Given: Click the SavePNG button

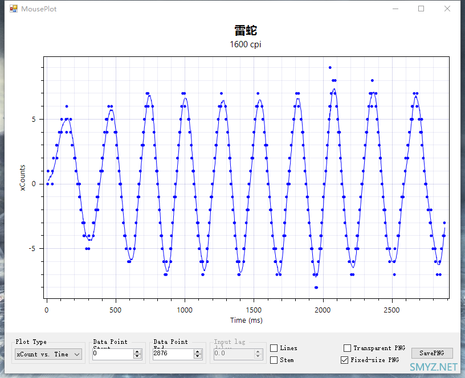Looking at the screenshot, I should click(x=432, y=353).
